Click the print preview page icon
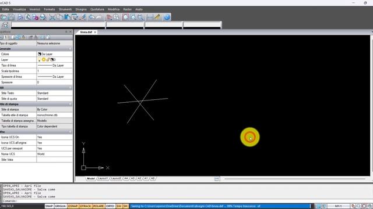Viewport: 373px width, 209px height. click(28, 17)
